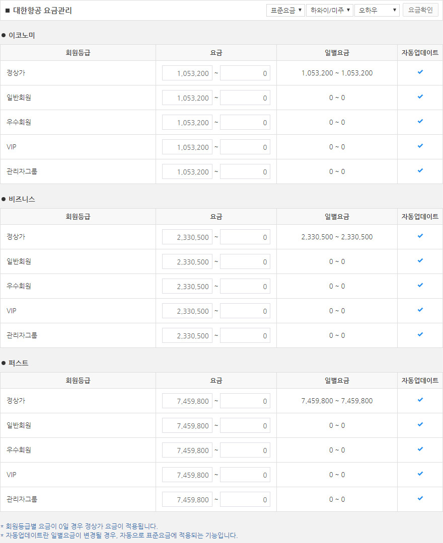Click 이코노미 정상가 maximum fare field
This screenshot has height=543, width=443.
pos(245,73)
